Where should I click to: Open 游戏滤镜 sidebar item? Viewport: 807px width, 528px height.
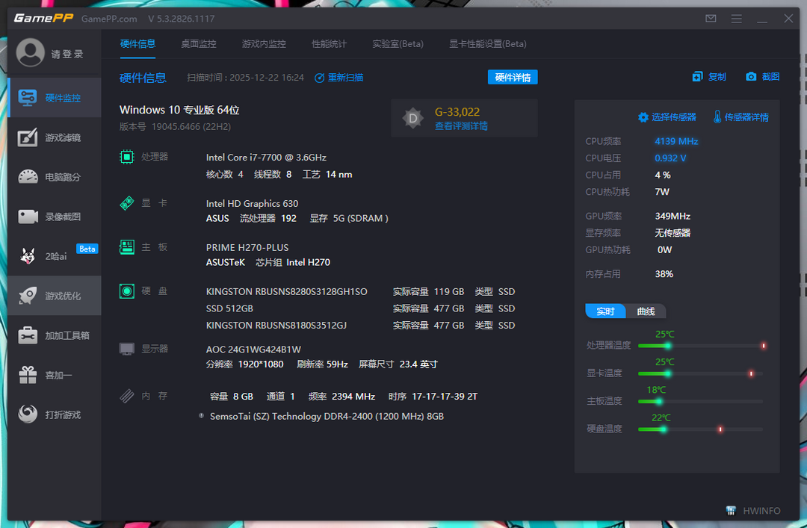point(55,137)
